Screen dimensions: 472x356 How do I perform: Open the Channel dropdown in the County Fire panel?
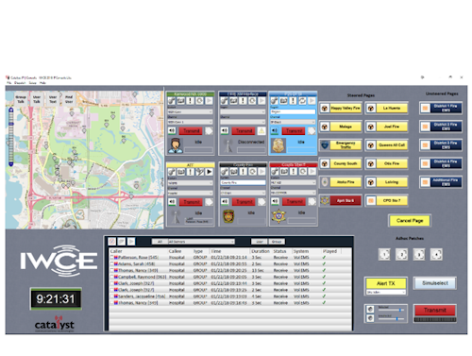point(243,193)
